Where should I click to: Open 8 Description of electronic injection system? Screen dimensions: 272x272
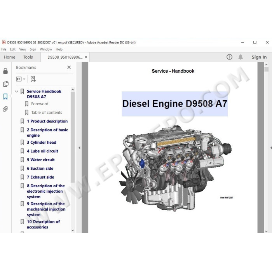(46, 191)
